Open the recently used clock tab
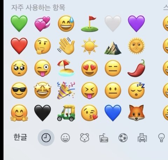Image resolution: width=168 pixels, height=160 pixels. click(x=46, y=138)
